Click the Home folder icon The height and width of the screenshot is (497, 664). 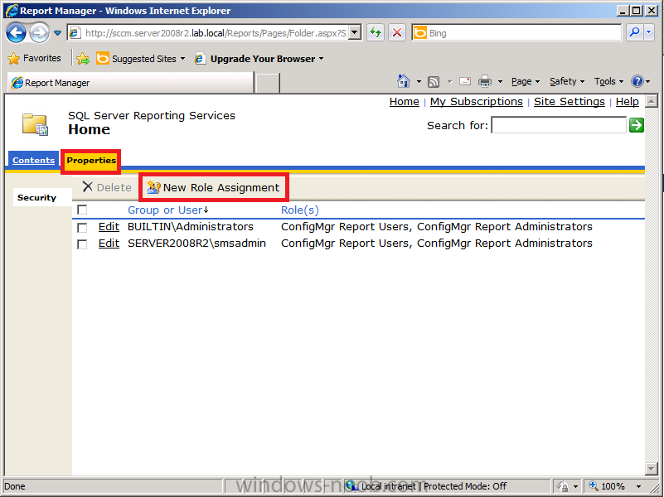coord(35,124)
